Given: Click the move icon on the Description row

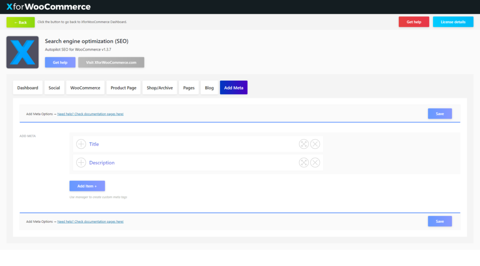Looking at the screenshot, I should (x=304, y=162).
